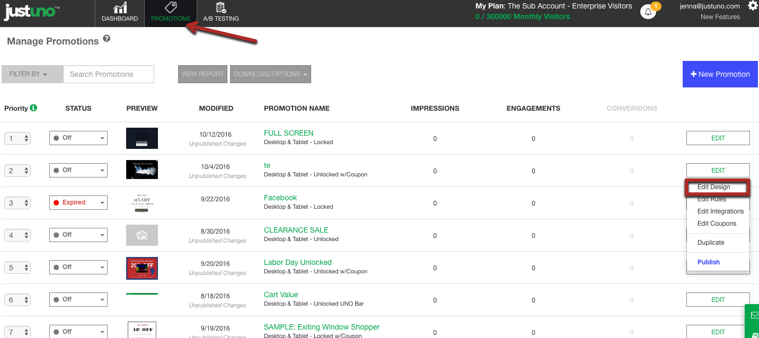The height and width of the screenshot is (338, 759).
Task: Choose Duplicate in the edit menu
Action: tap(711, 243)
